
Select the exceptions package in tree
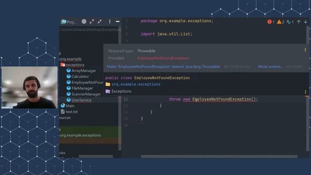tap(75, 65)
